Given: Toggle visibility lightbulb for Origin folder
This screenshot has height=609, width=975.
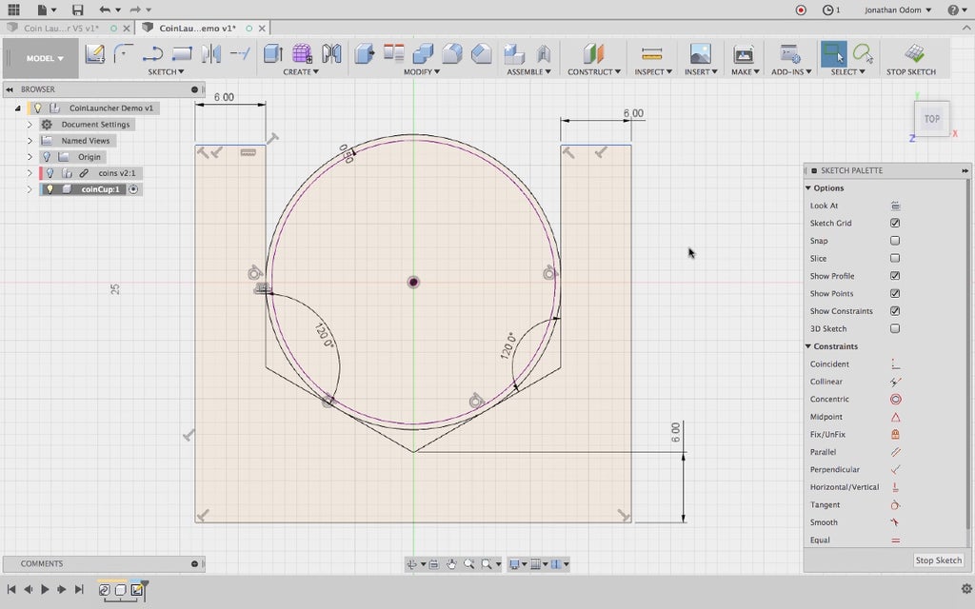Looking at the screenshot, I should pyautogui.click(x=46, y=157).
